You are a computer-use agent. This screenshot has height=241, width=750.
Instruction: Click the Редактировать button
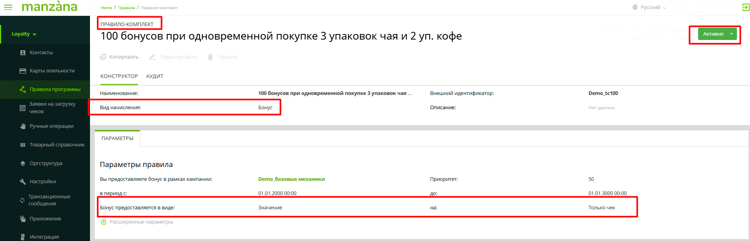[173, 57]
